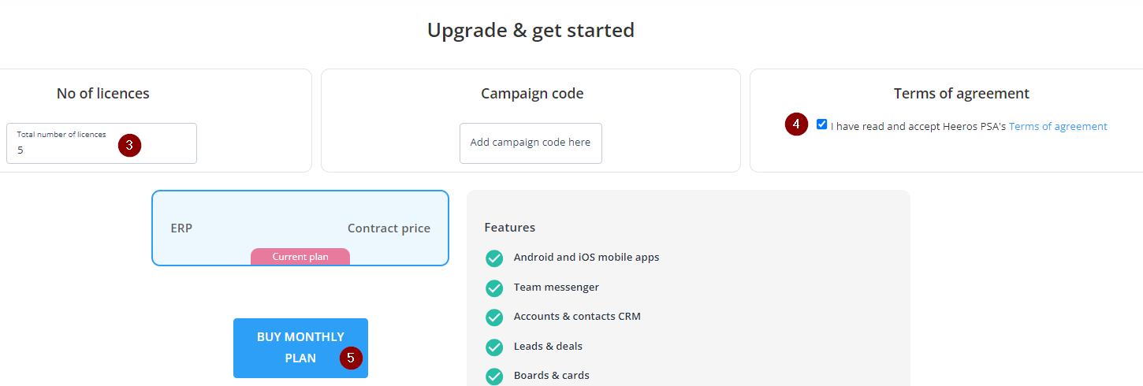
Task: Click the Upgrade & get started title
Action: click(x=531, y=31)
